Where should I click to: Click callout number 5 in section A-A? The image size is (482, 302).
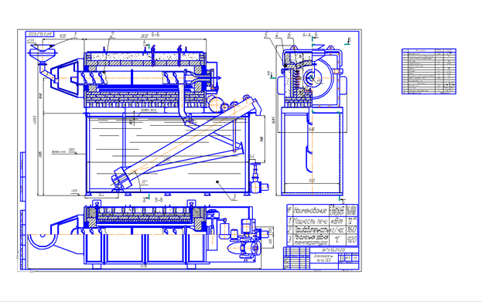click(266, 35)
